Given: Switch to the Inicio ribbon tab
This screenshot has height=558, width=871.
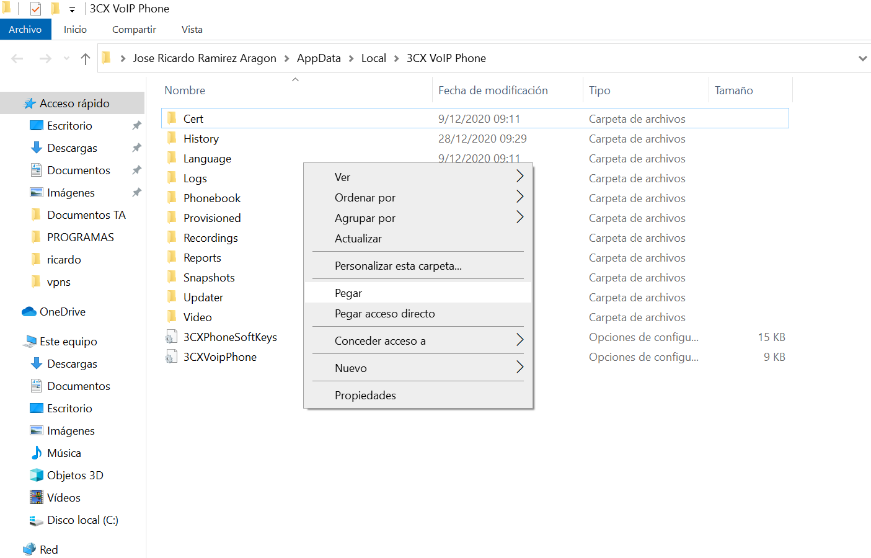Looking at the screenshot, I should click(75, 29).
